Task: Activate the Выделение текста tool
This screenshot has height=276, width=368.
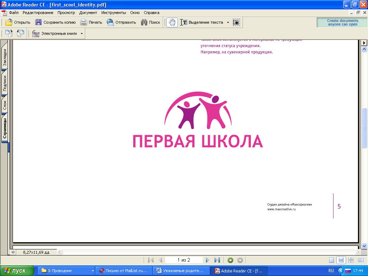Action: [x=202, y=22]
